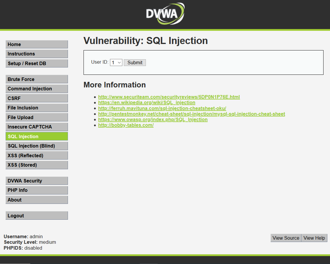
Task: Open the bobby-tables.com link
Action: [x=126, y=125]
